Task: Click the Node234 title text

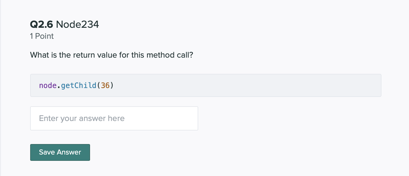Action: (x=78, y=24)
